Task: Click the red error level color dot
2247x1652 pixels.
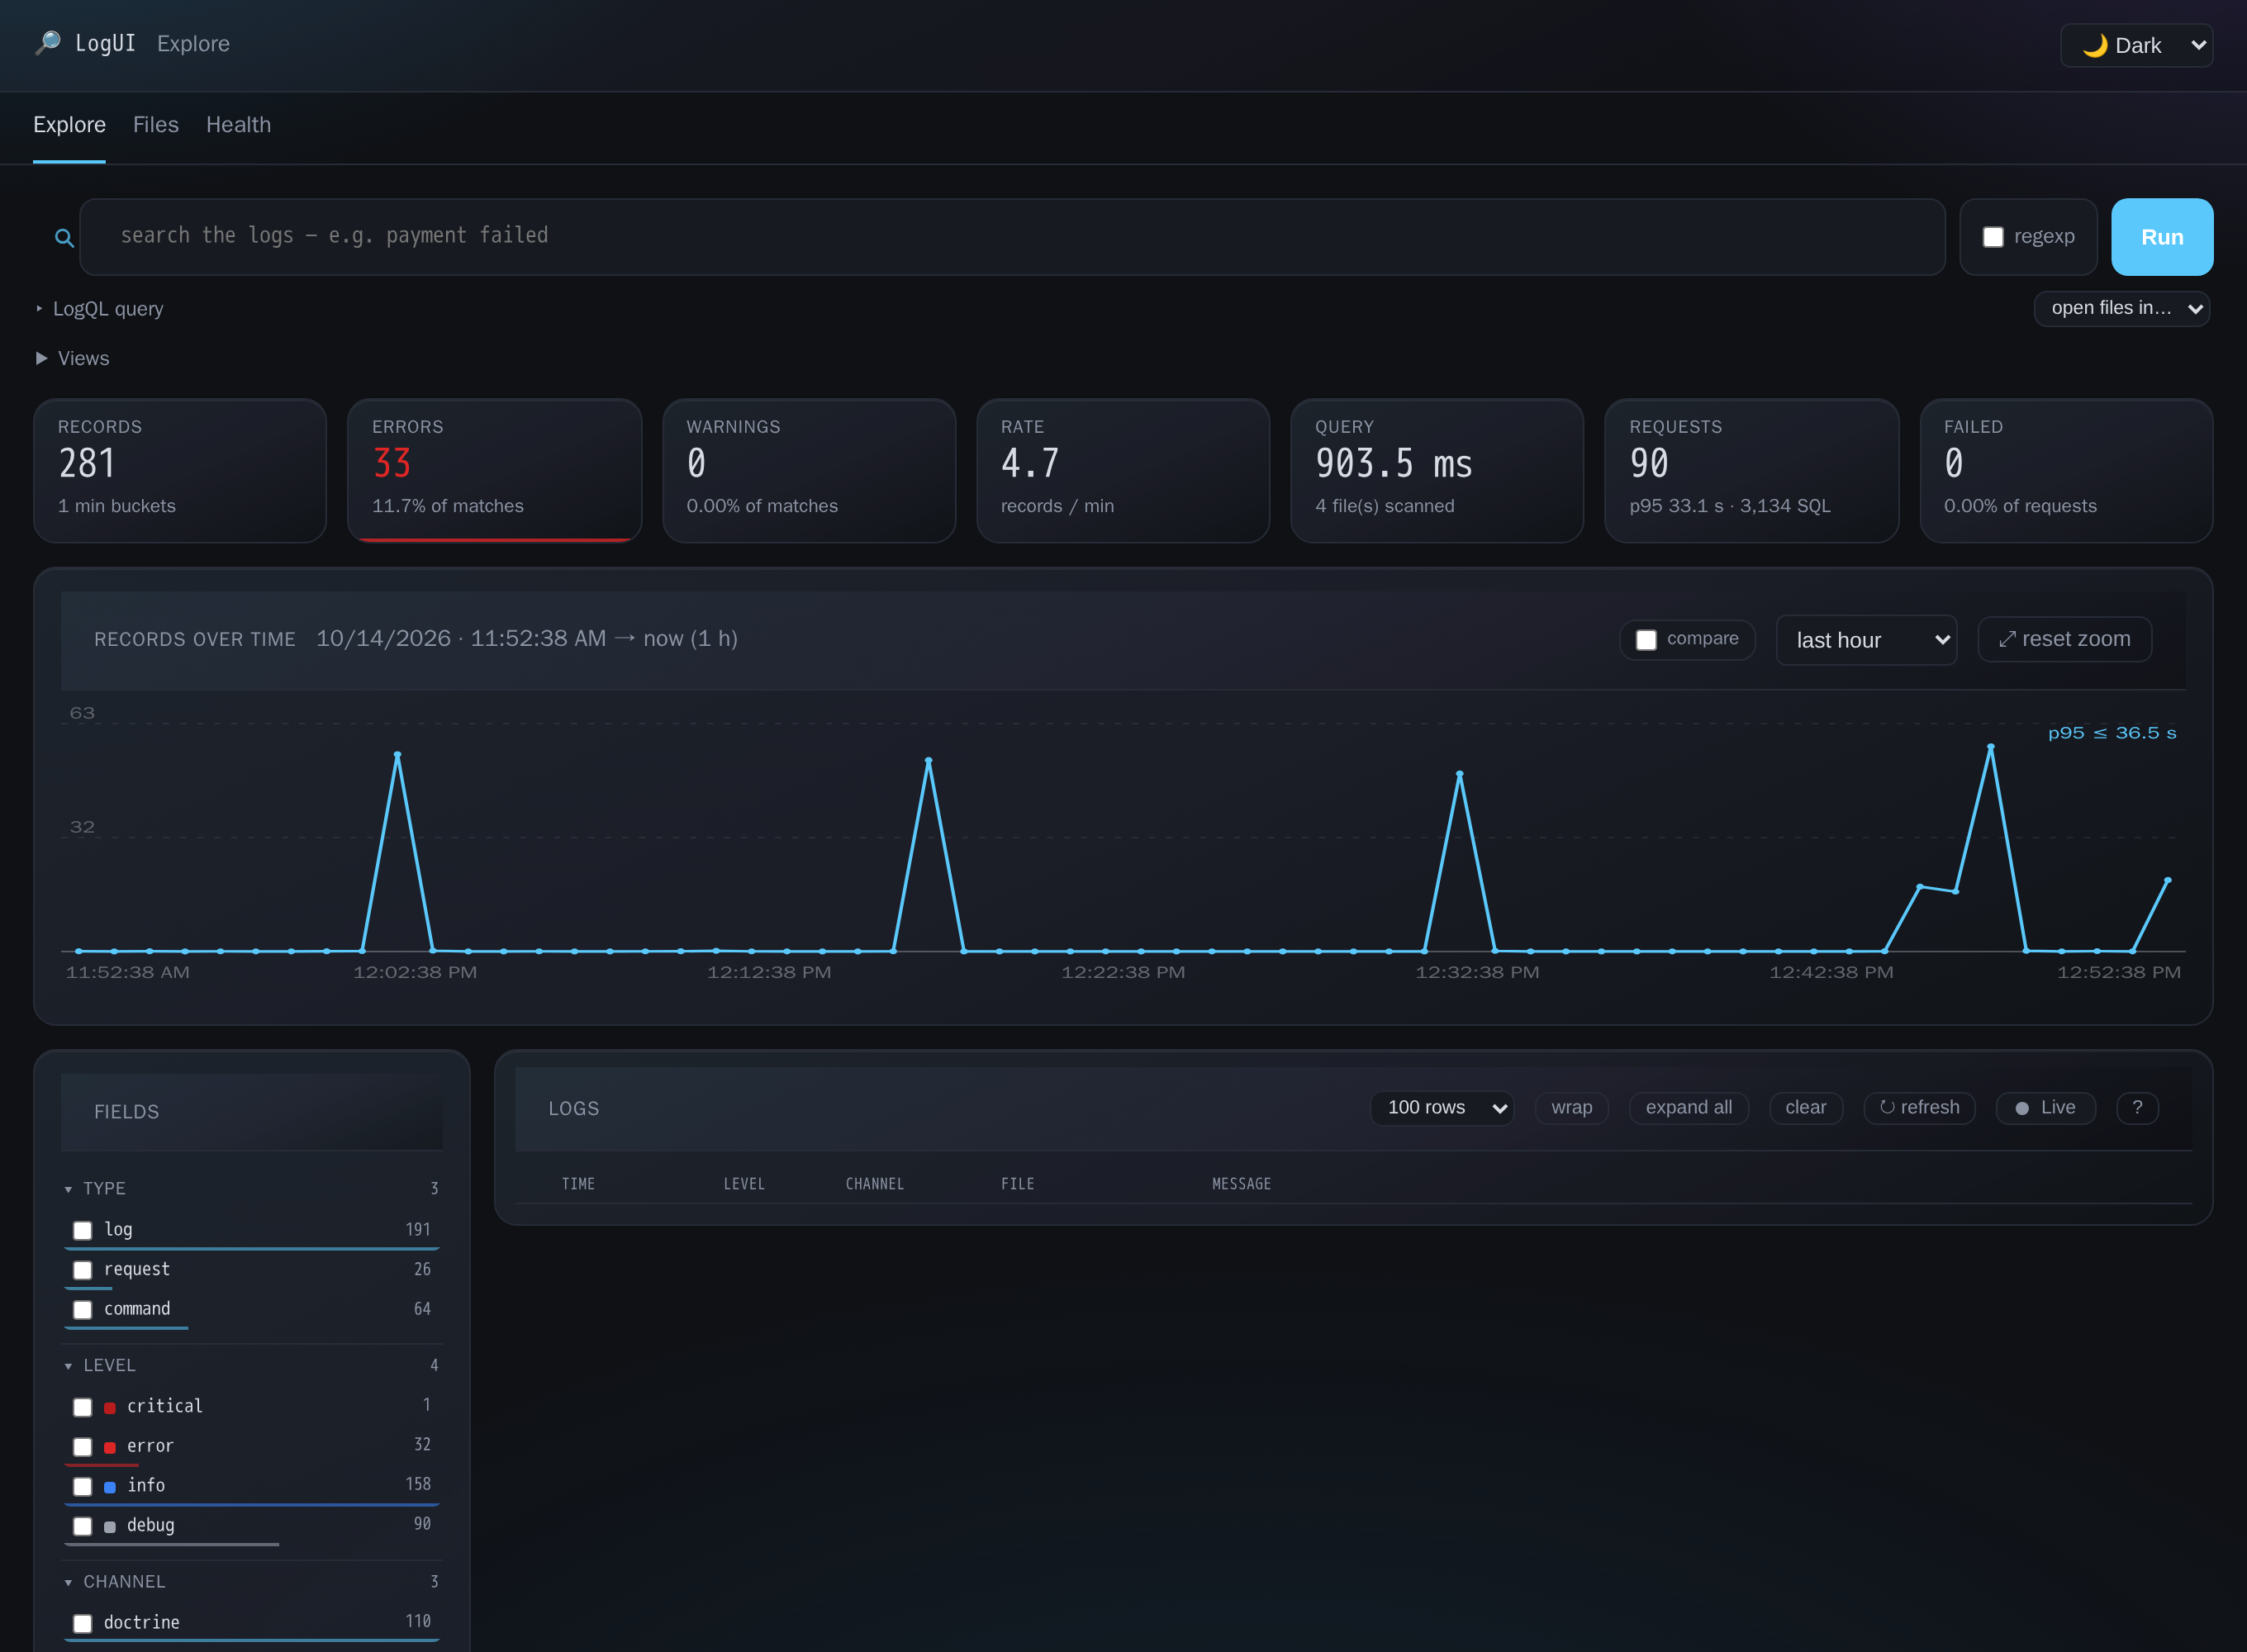Action: point(110,1447)
